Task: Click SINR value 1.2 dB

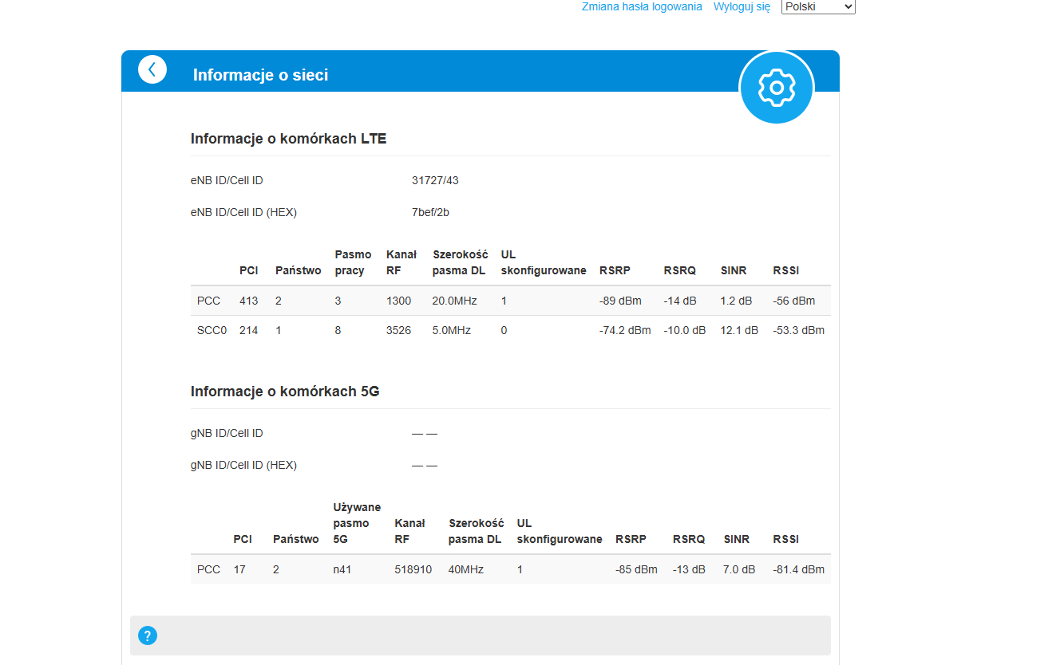Action: click(737, 301)
